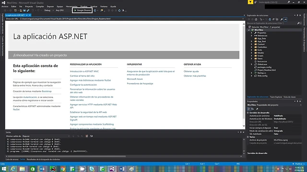Click the Categorized view icon in Properties panel
Image resolution: width=307 pixels, height=172 pixels.
(x=248, y=109)
